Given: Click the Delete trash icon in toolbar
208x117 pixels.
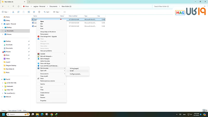Looking at the screenshot, I should 39,12.
